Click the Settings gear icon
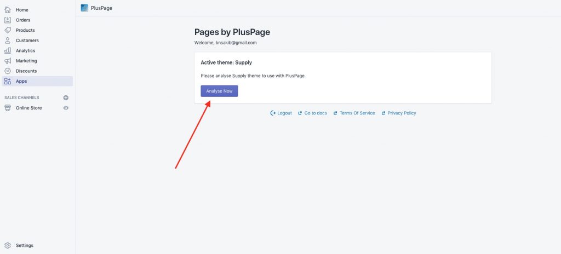This screenshot has height=254, width=561. click(x=8, y=245)
